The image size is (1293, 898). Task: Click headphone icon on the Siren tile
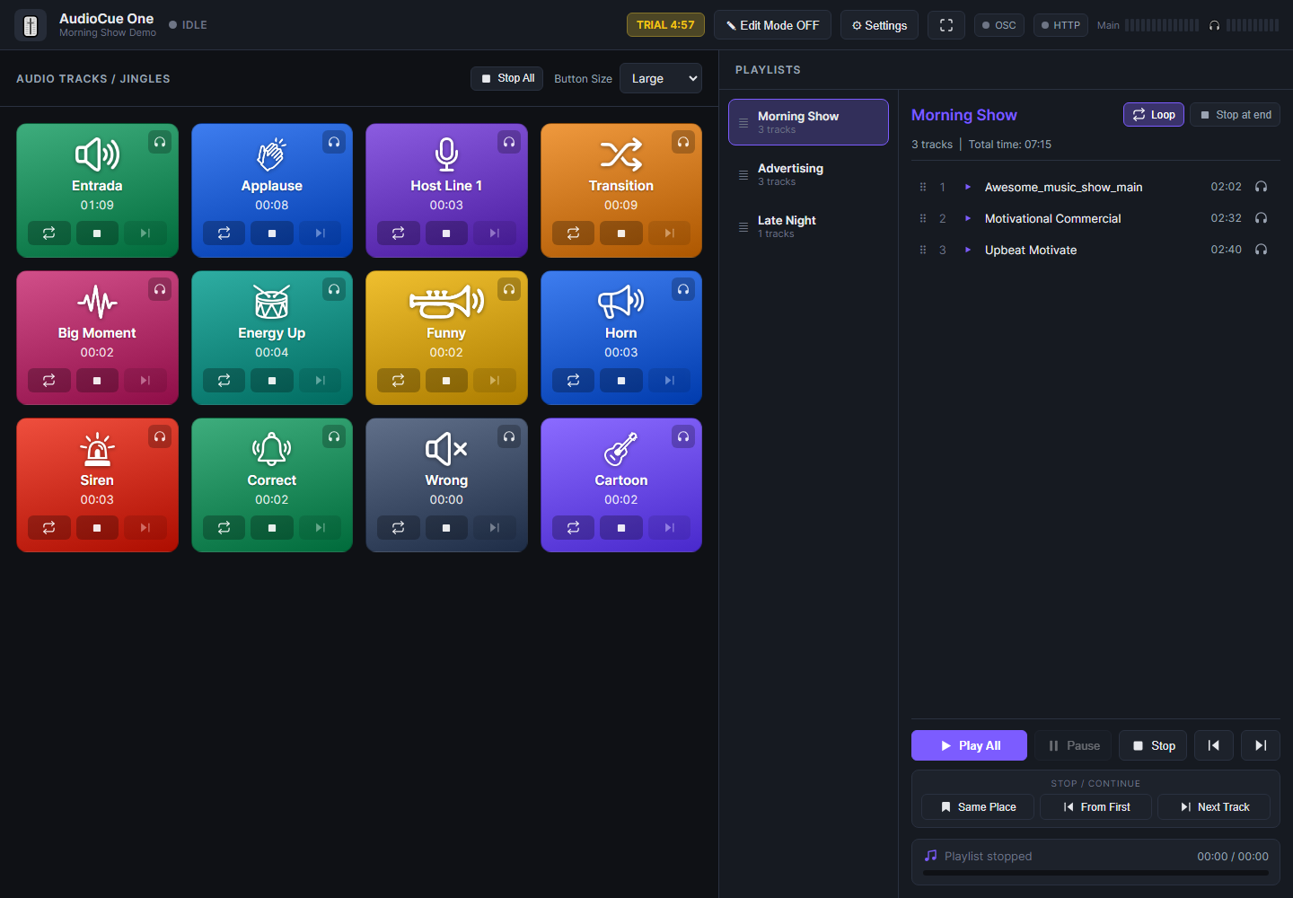160,436
